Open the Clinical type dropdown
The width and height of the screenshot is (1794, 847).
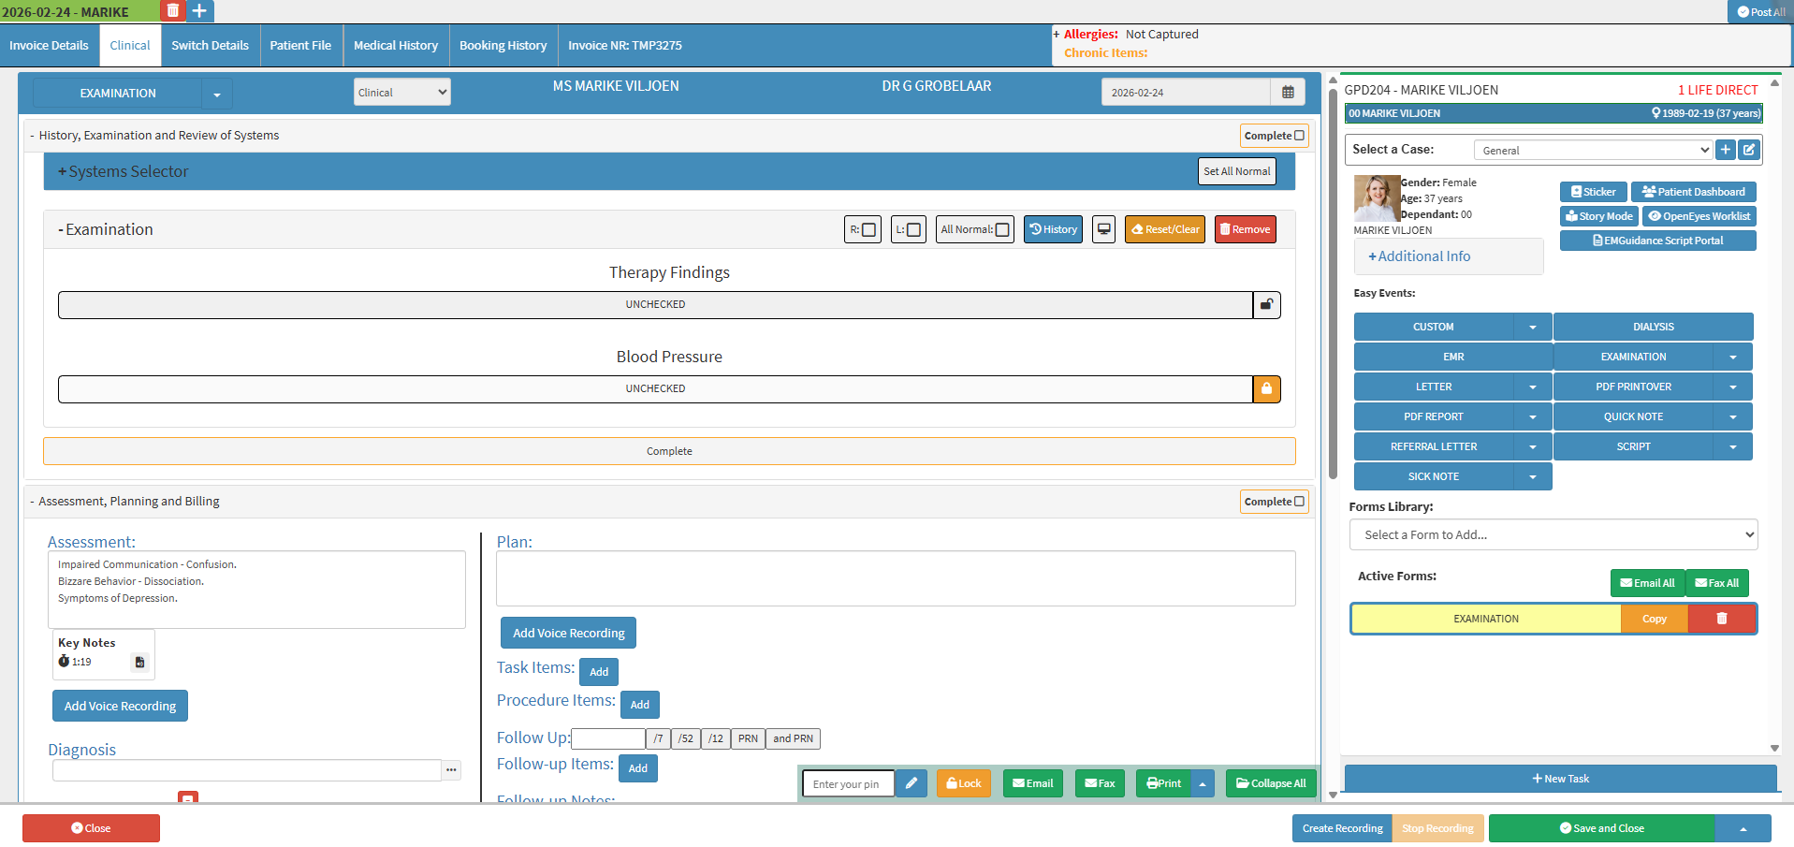tap(401, 93)
